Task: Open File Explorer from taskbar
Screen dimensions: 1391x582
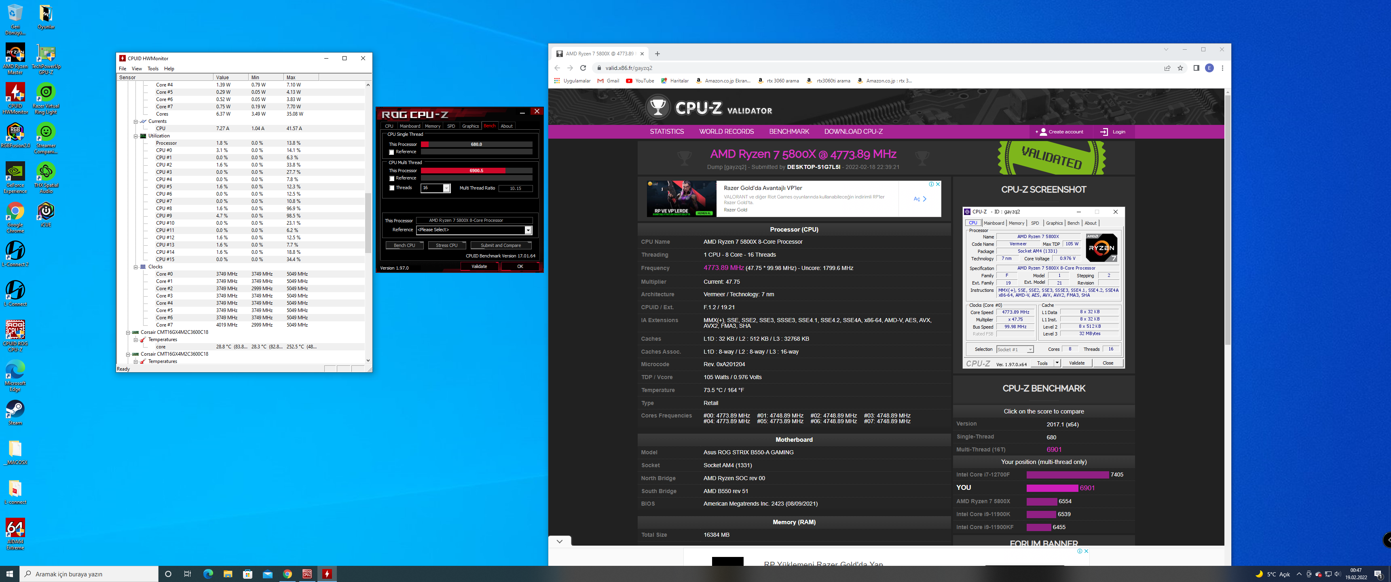Action: (228, 574)
